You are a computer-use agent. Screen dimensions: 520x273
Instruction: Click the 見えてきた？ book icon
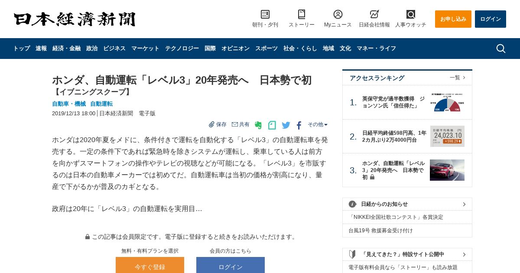(x=353, y=254)
